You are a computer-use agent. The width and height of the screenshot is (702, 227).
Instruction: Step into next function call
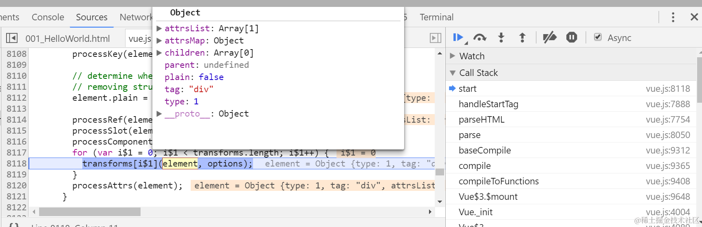[501, 38]
